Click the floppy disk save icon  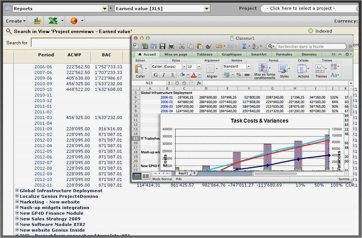[x=163, y=46]
